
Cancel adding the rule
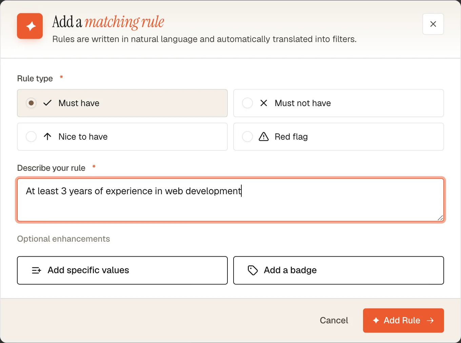coord(334,320)
